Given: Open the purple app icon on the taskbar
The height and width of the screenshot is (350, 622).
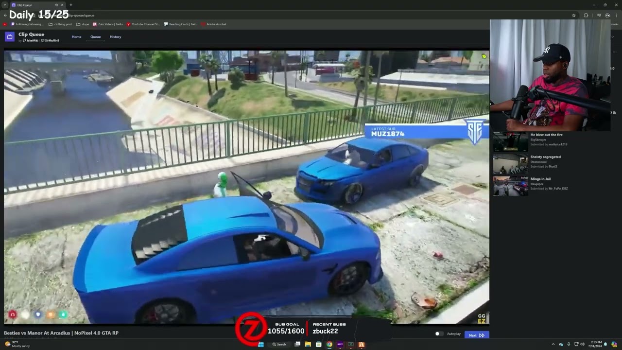Looking at the screenshot, I should [340, 344].
